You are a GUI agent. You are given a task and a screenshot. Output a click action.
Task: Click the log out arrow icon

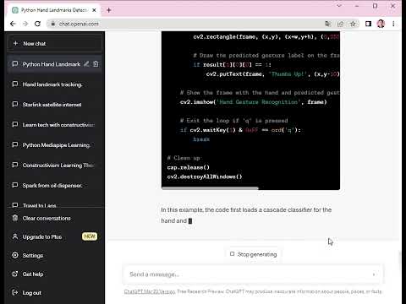click(x=15, y=292)
